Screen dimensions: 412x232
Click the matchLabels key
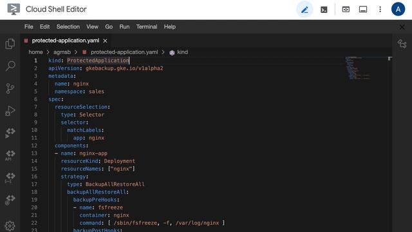point(84,130)
